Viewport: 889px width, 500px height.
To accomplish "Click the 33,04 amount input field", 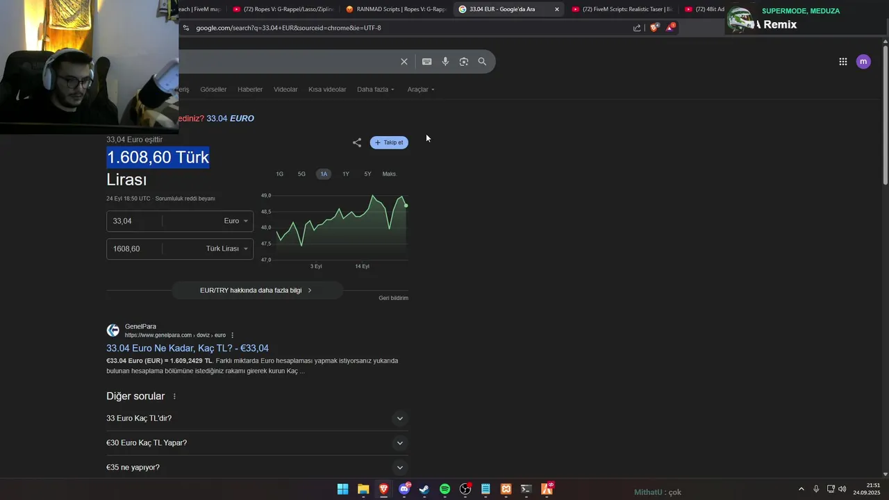I will tap(135, 221).
